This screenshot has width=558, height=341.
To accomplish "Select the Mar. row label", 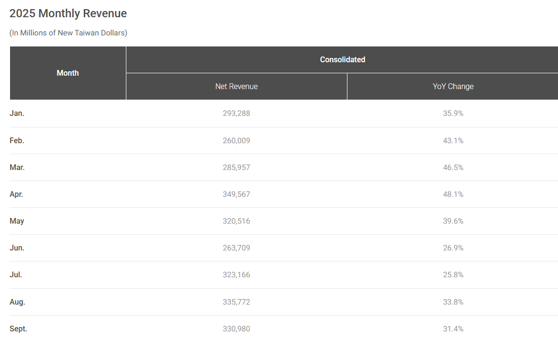I will (x=17, y=168).
